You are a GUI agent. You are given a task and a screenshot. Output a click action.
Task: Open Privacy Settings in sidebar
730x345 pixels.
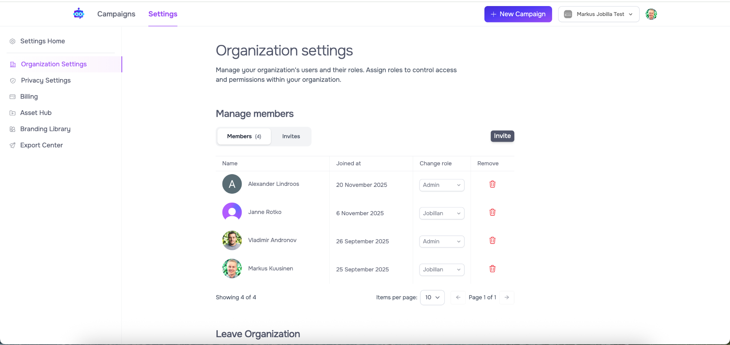point(46,80)
